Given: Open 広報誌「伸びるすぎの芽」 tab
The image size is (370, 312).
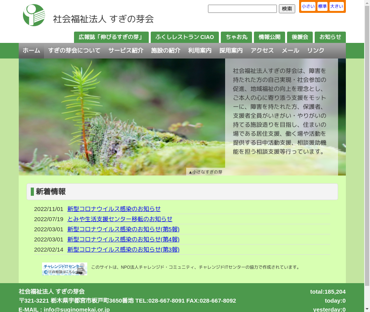Looking at the screenshot, I should 111,37.
